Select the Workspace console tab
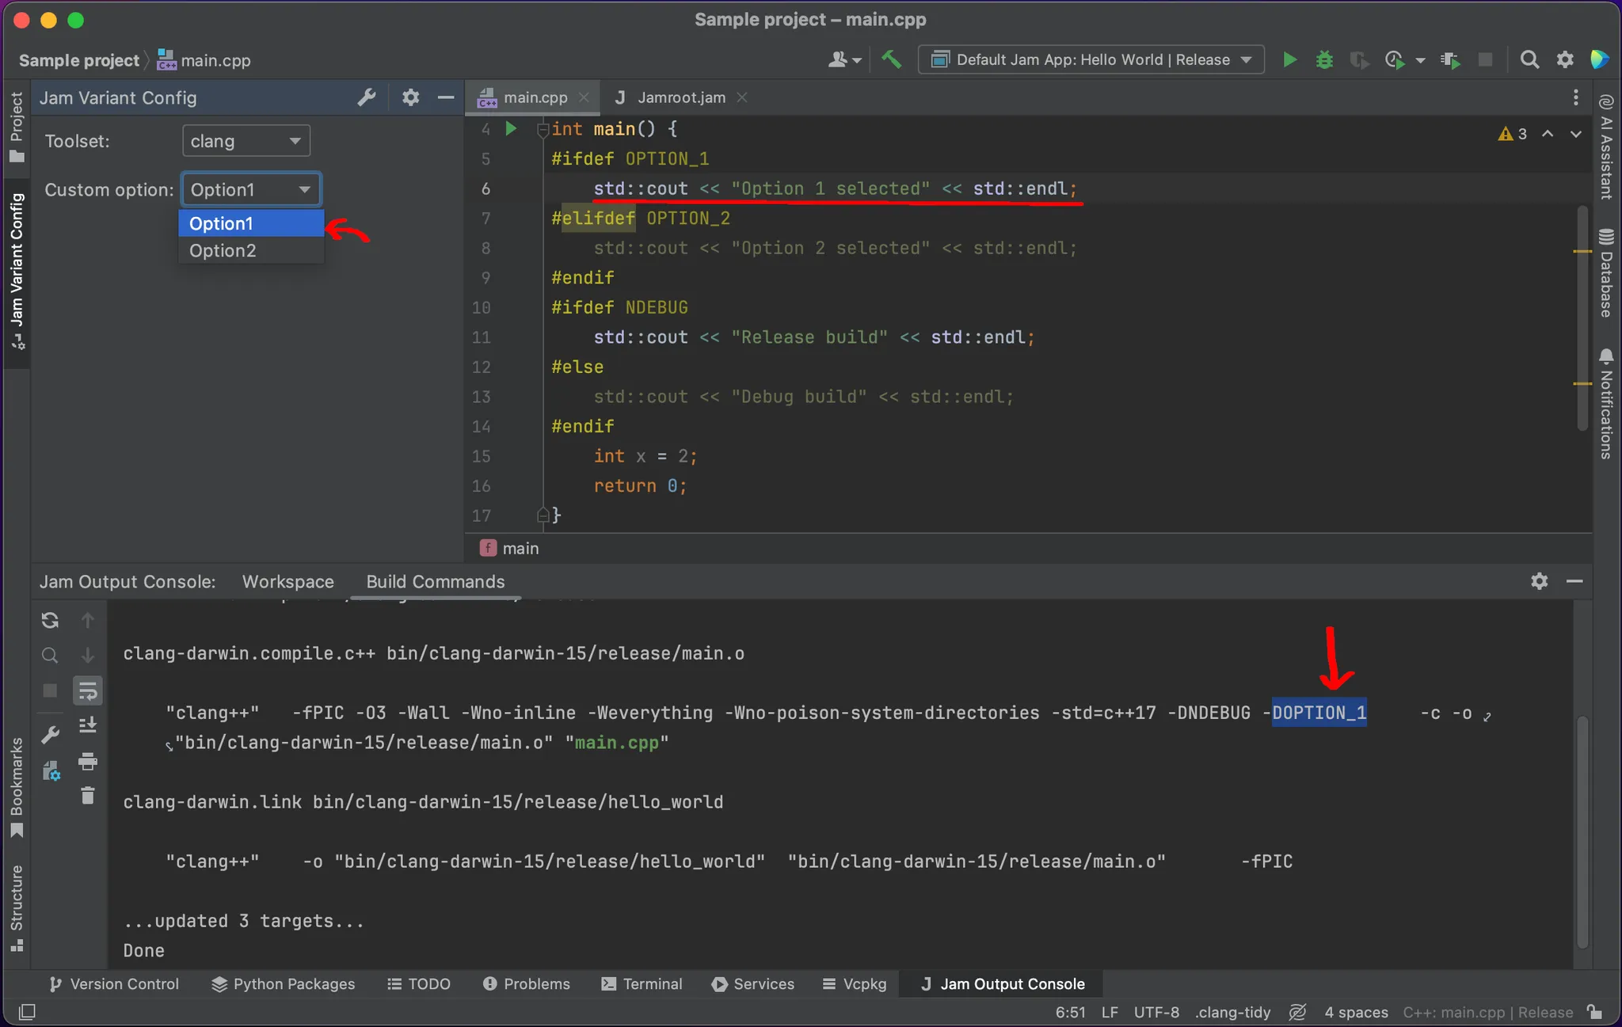The image size is (1622, 1027). point(288,581)
